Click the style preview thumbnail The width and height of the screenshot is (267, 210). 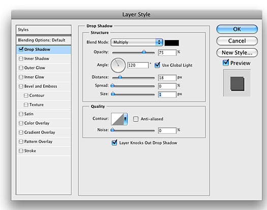coord(237,83)
